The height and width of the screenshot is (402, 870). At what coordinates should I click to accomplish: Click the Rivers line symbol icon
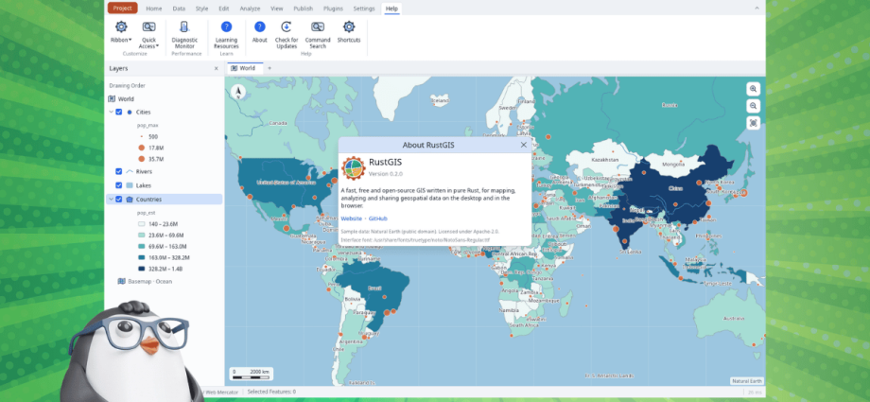click(x=130, y=171)
